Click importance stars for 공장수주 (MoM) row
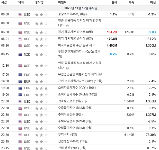The height and width of the screenshot is (150, 159). click(41, 15)
